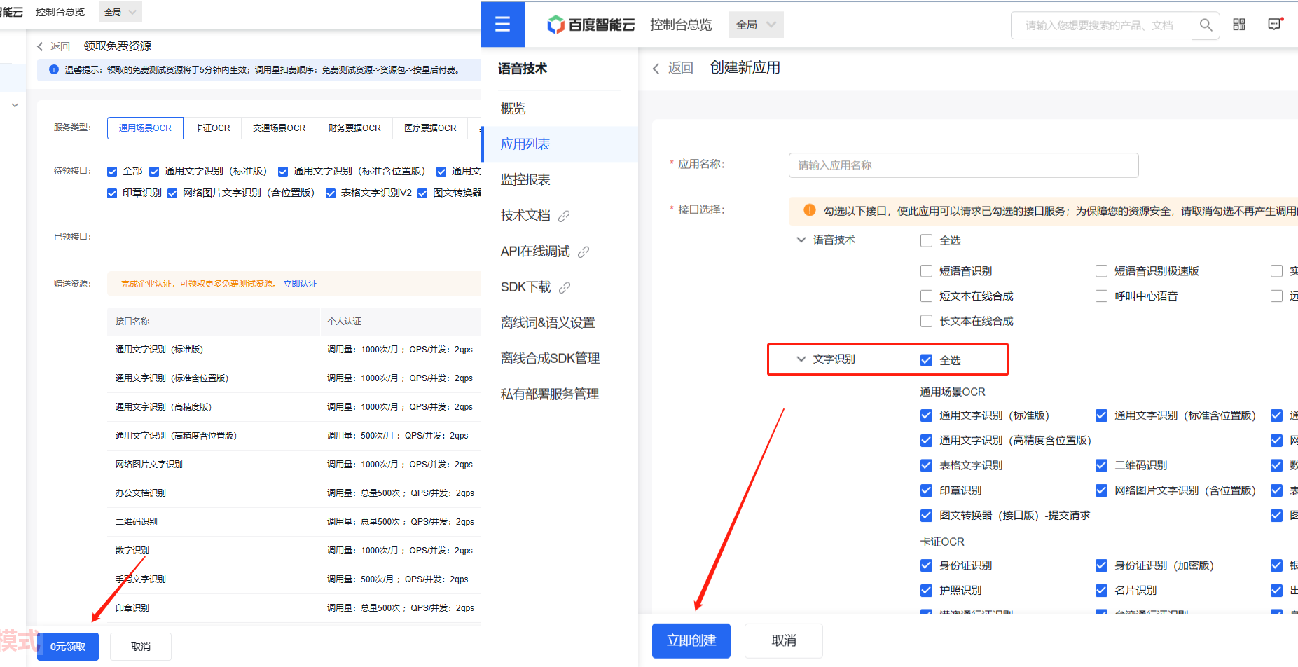
Task: Collapse the 文字识别 section chevron
Action: coord(801,359)
